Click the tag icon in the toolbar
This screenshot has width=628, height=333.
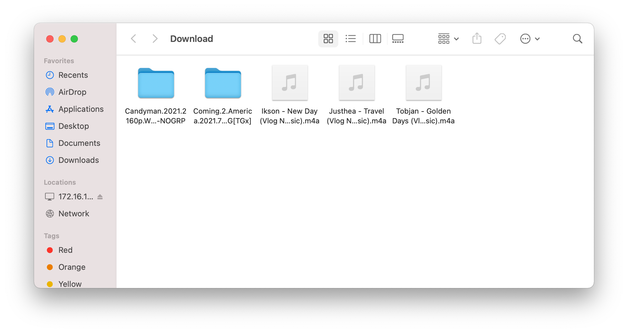[500, 39]
